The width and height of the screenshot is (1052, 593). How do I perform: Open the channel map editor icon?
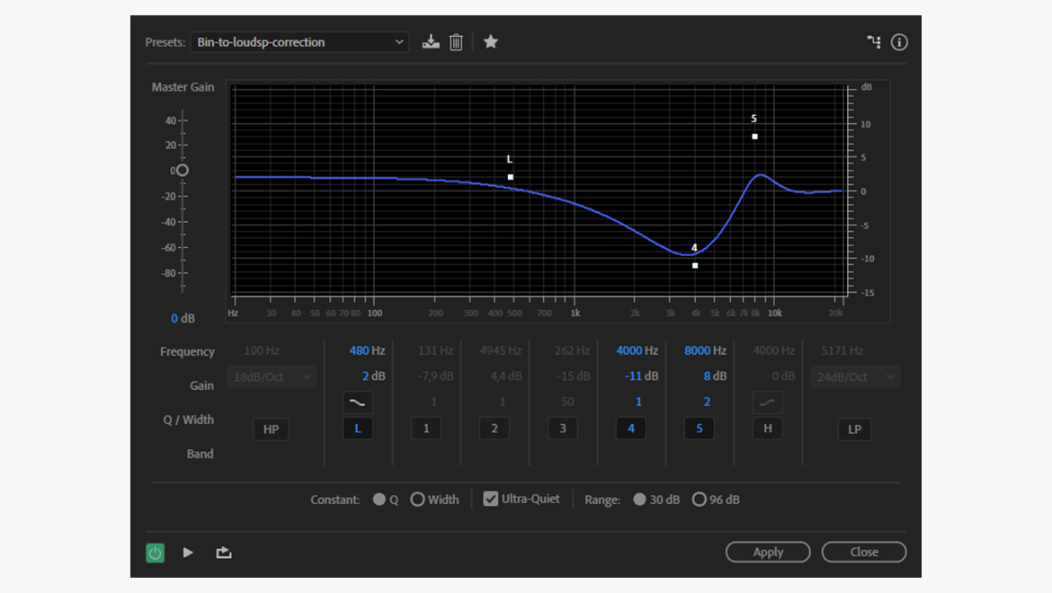pyautogui.click(x=873, y=42)
